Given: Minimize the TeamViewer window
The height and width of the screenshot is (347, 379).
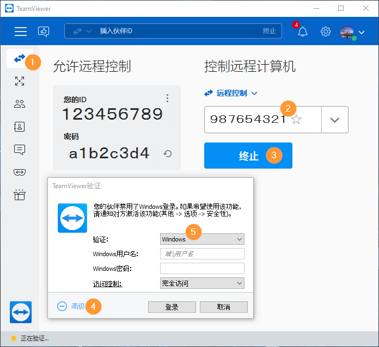Looking at the screenshot, I should (x=316, y=9).
